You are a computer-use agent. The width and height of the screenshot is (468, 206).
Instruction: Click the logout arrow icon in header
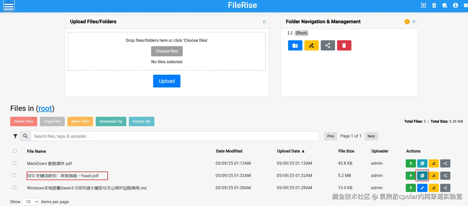(x=423, y=5)
